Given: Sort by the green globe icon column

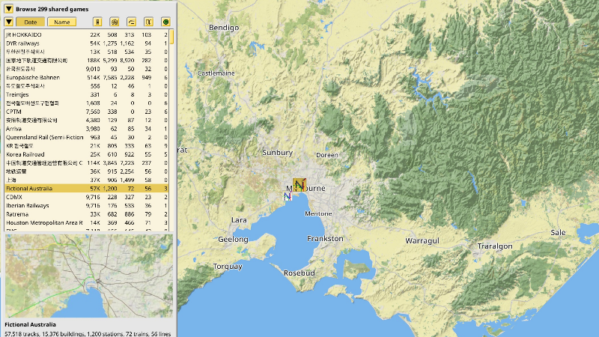Looking at the screenshot, I should click(165, 22).
